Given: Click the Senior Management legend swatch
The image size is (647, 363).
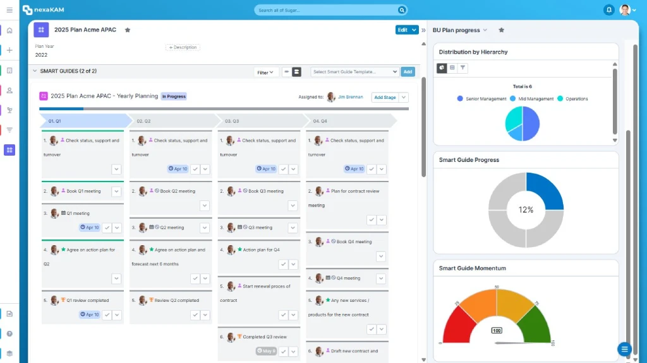Looking at the screenshot, I should [460, 99].
